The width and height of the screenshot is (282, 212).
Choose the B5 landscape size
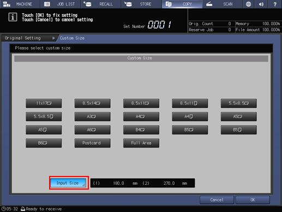(x=190, y=129)
